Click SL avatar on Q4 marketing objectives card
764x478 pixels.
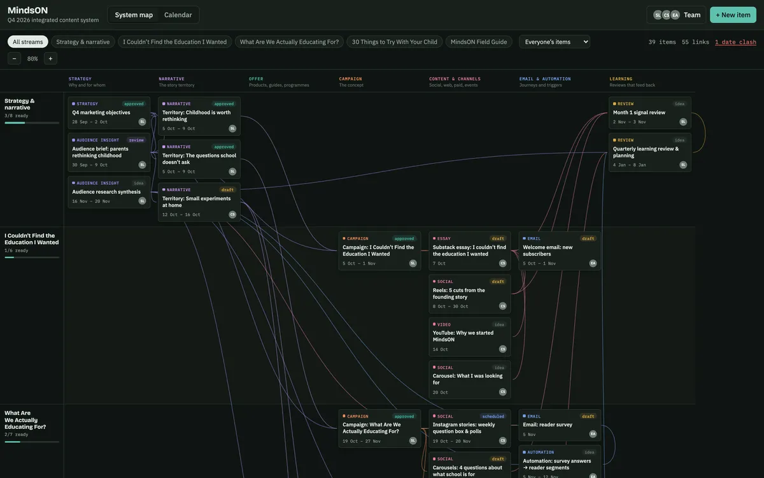click(142, 122)
